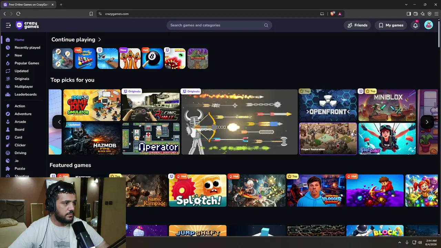Open the Home sidebar icon
Image resolution: width=441 pixels, height=248 pixels.
coord(8,40)
